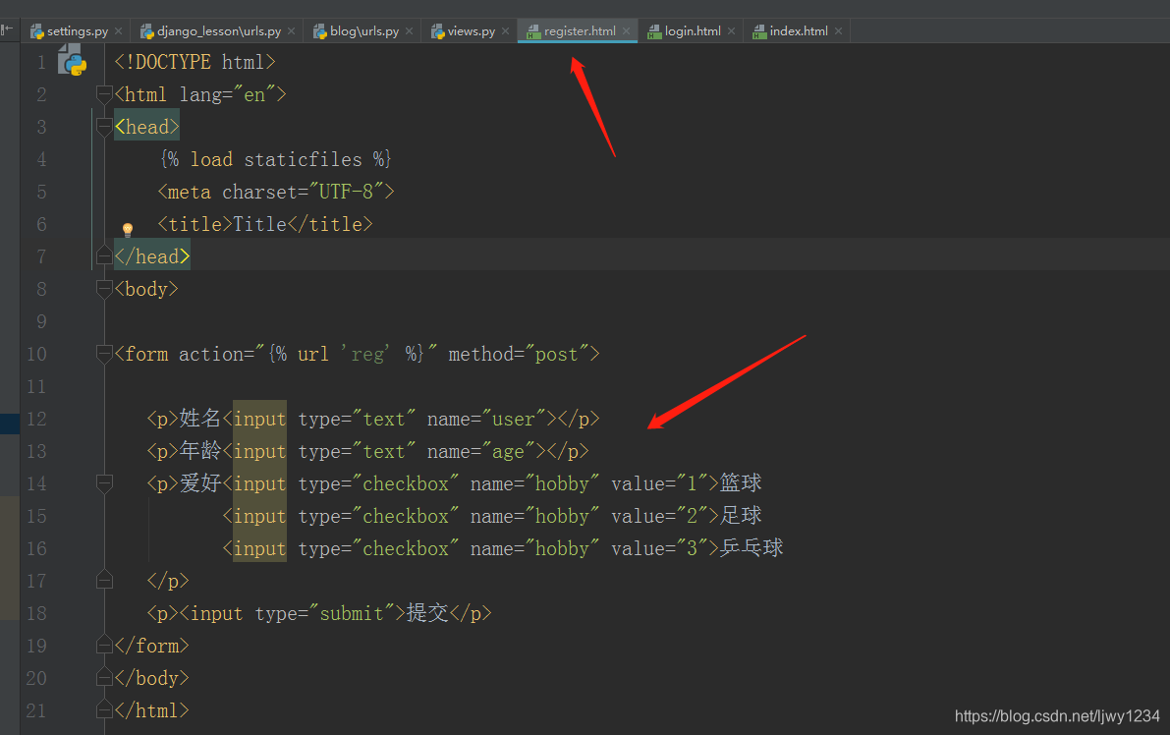The width and height of the screenshot is (1170, 735).
Task: Click the name="age" attribute text
Action: [481, 451]
